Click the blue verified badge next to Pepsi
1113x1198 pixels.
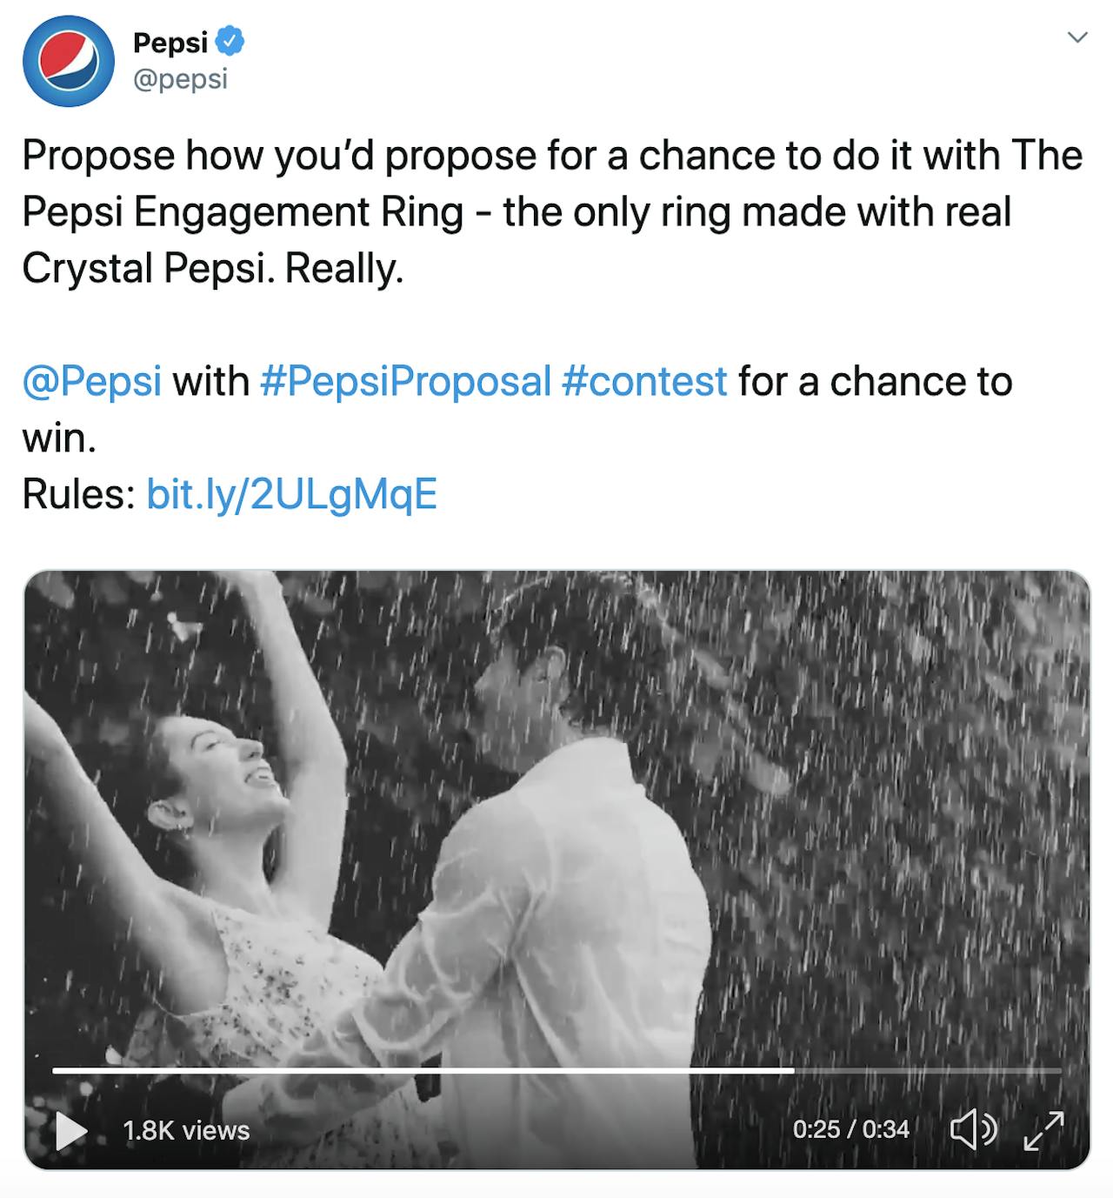[230, 41]
